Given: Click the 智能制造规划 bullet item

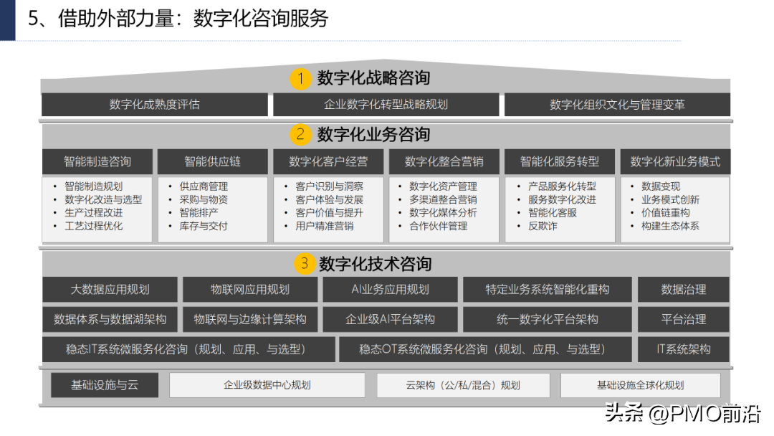Looking at the screenshot, I should (94, 186).
